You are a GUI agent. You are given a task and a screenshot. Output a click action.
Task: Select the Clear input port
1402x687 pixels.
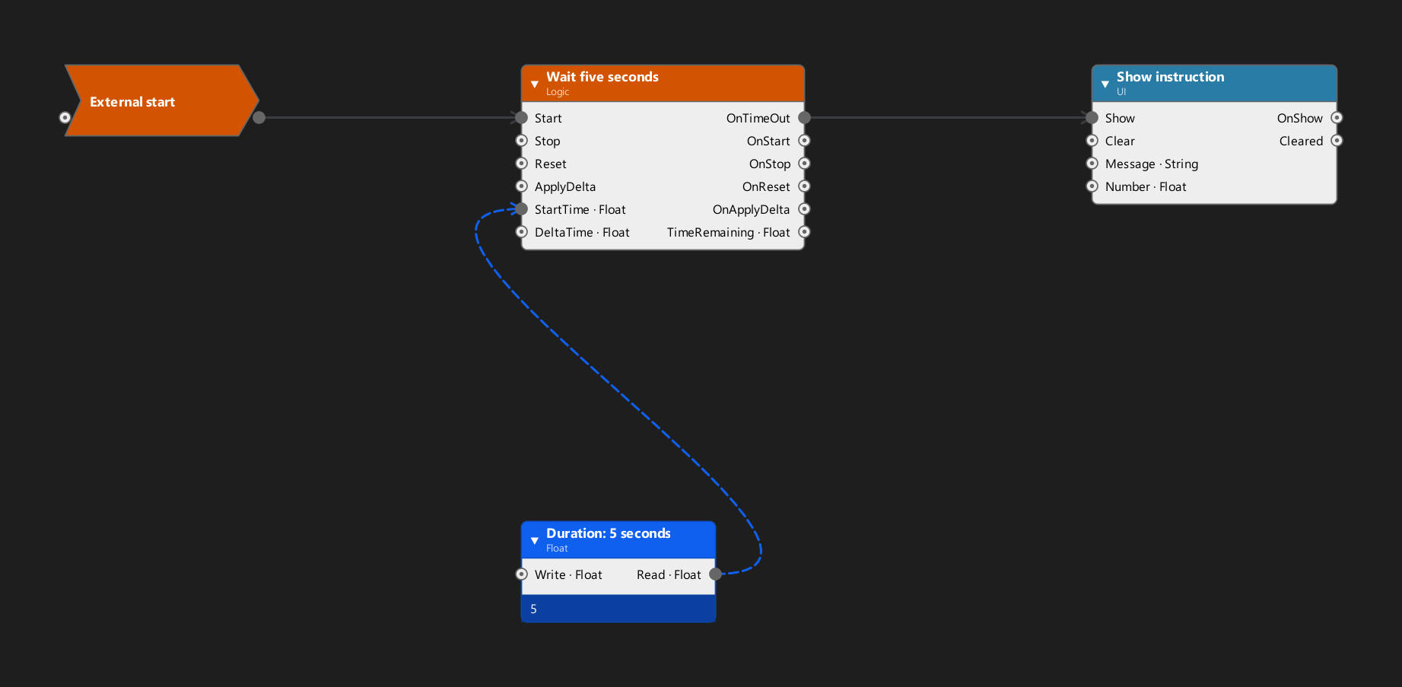[x=1092, y=140]
